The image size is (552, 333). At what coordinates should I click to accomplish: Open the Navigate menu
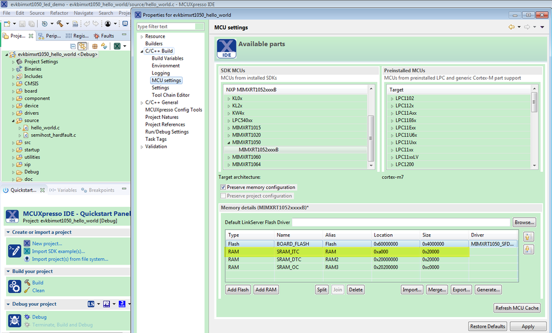tap(83, 13)
